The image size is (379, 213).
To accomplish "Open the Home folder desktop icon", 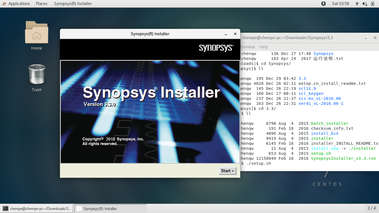I will (37, 35).
